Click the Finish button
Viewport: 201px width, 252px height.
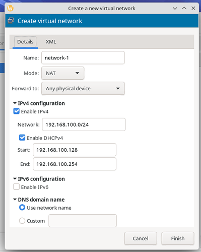point(178,238)
